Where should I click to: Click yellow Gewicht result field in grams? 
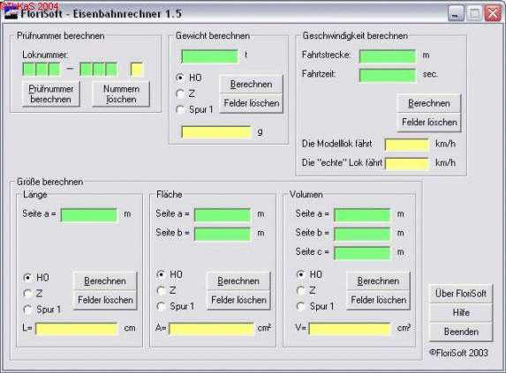[x=216, y=132]
